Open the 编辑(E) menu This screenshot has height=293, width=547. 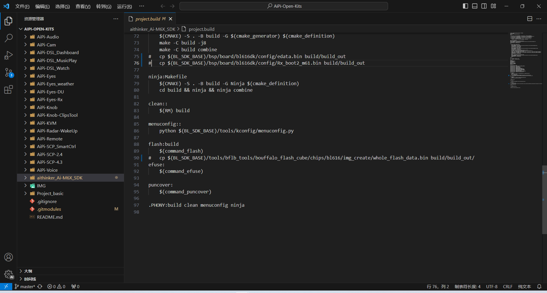42,6
